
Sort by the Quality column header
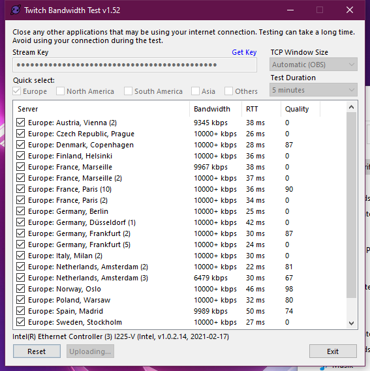pyautogui.click(x=300, y=109)
